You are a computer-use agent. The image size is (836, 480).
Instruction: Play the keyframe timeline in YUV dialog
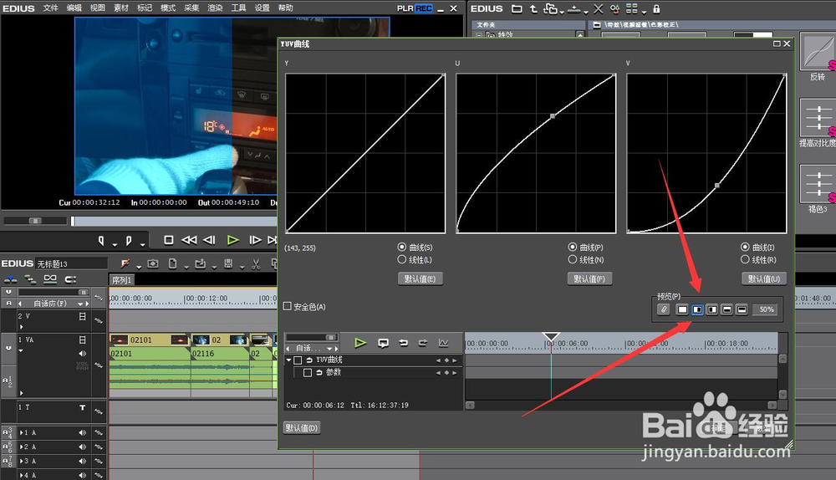(360, 343)
